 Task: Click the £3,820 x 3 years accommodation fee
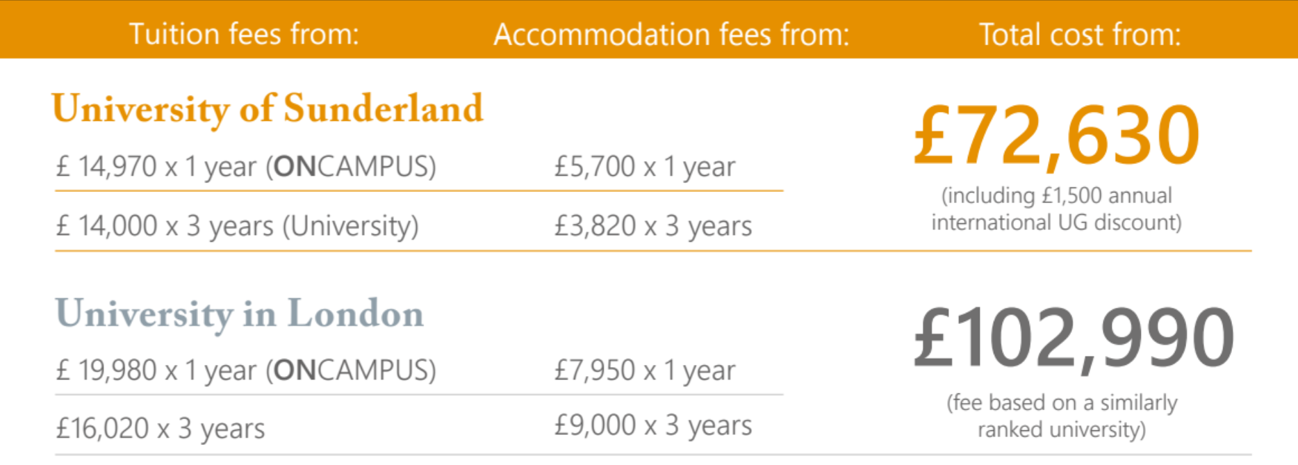[652, 226]
